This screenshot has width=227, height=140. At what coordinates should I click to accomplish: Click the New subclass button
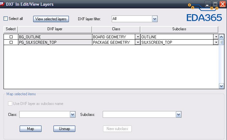117,129
